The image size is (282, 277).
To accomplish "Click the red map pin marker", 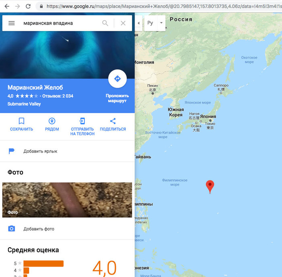I will click(x=210, y=186).
